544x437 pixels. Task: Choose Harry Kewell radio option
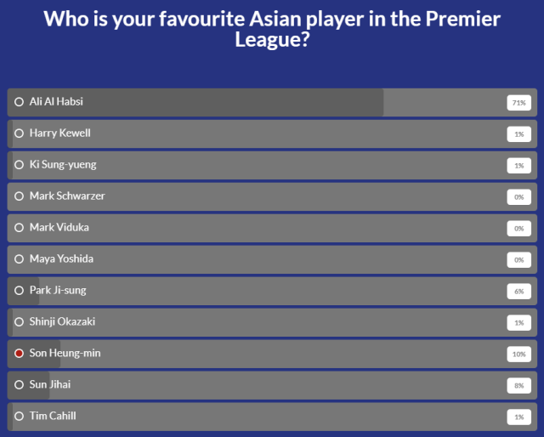click(x=19, y=133)
